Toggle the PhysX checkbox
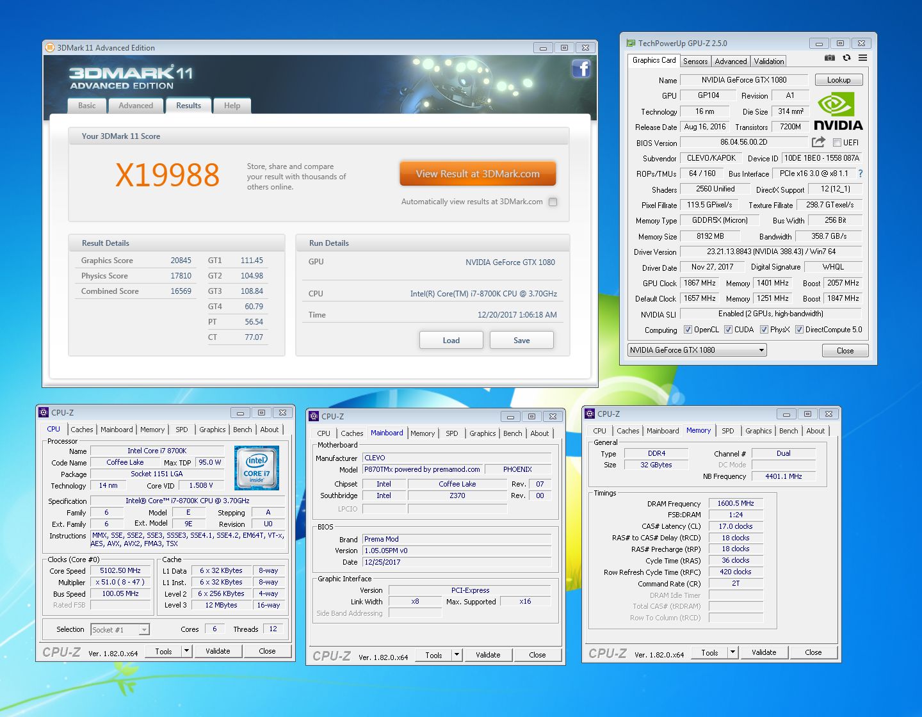The width and height of the screenshot is (922, 717). pyautogui.click(x=764, y=330)
